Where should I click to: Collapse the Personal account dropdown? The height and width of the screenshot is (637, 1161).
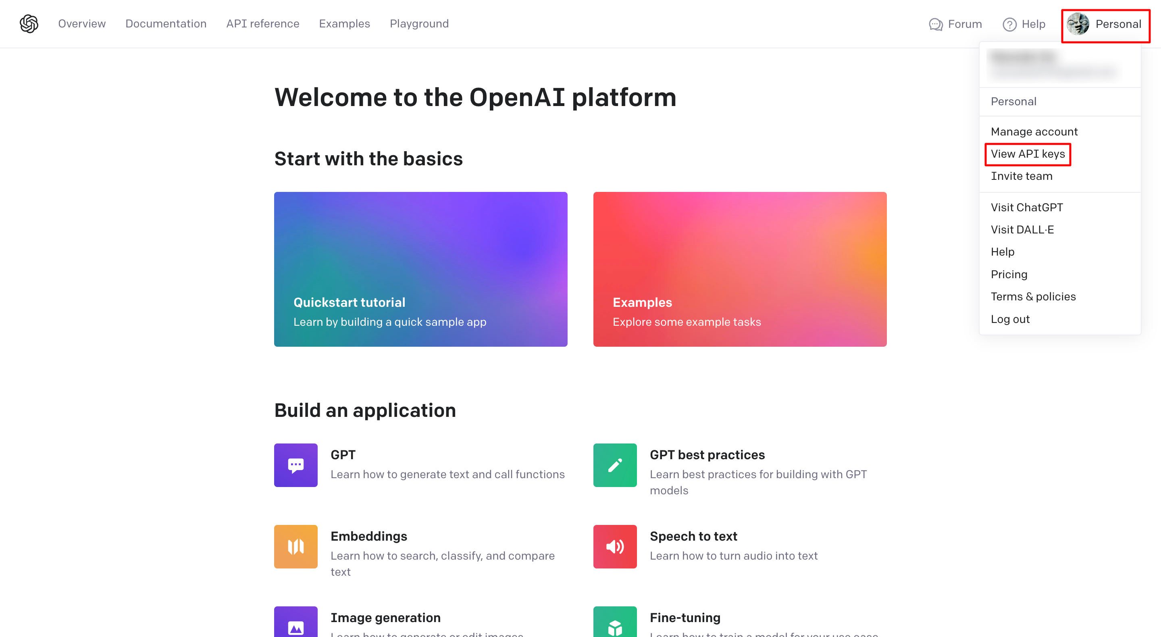(x=1105, y=24)
